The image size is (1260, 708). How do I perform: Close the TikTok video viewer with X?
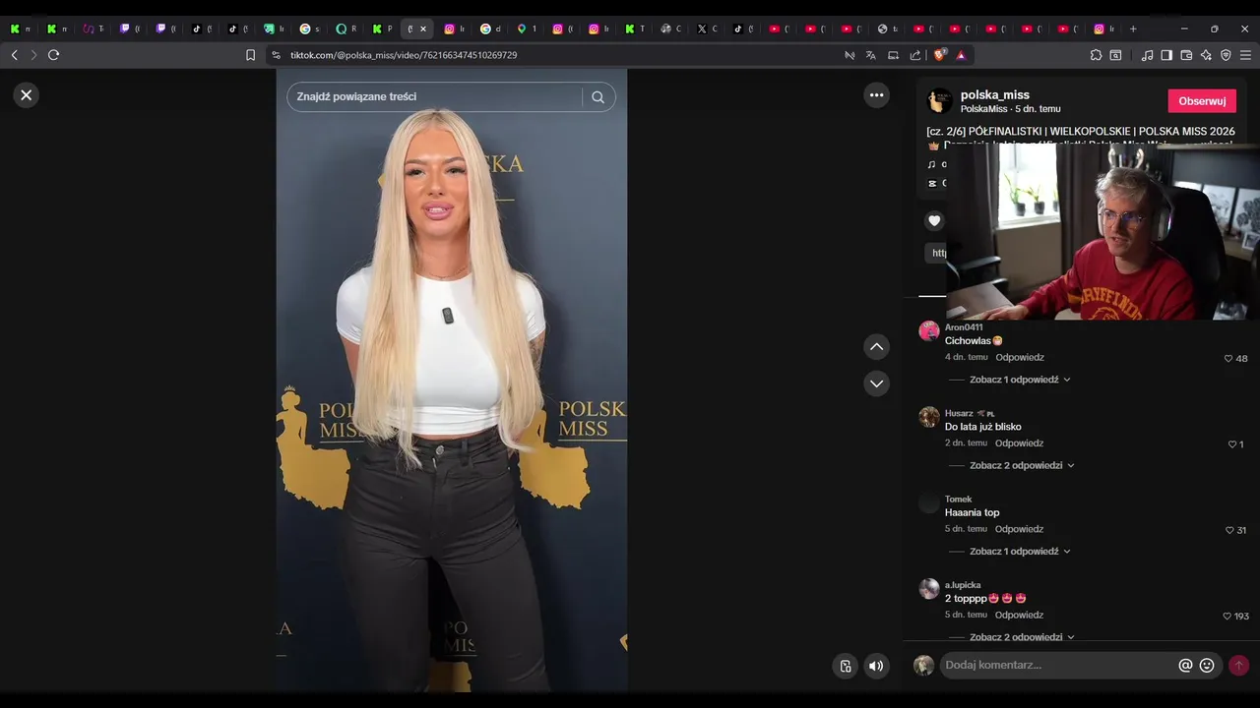27,95
